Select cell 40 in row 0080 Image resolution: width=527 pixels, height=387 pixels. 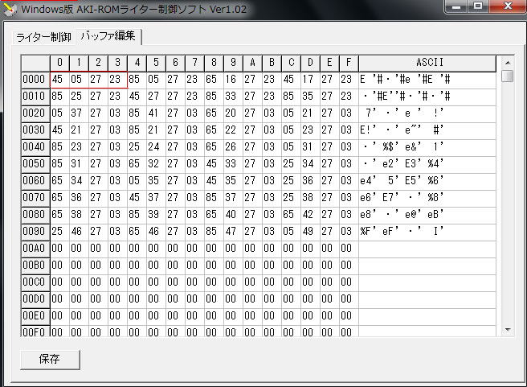pos(233,215)
